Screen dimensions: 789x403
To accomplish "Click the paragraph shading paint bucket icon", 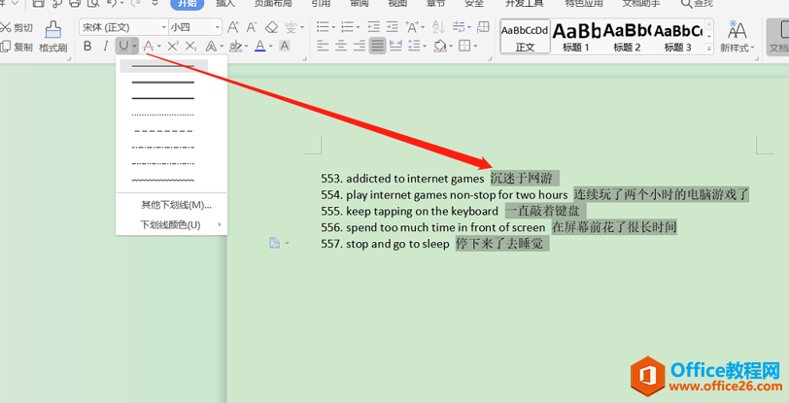I will (x=440, y=47).
